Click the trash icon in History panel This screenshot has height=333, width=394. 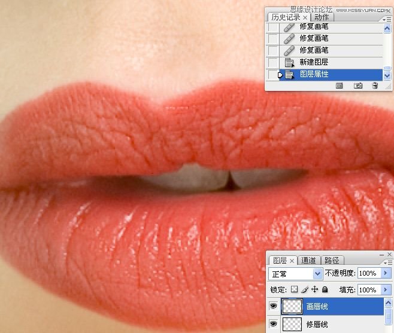click(375, 86)
